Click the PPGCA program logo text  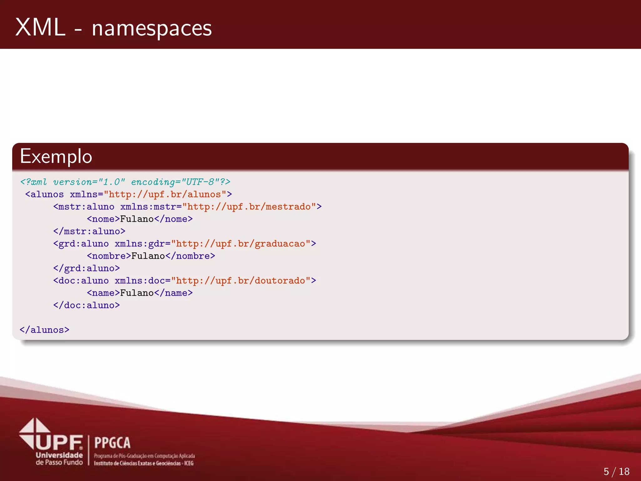(112, 443)
